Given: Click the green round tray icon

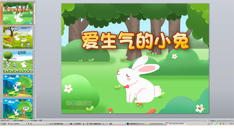Looking at the screenshot, I should pyautogui.click(x=220, y=124).
